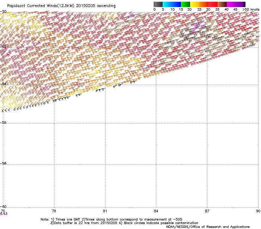Click the magenta 40-45 knots legend swatch
This screenshot has width=261, height=229.
(231, 4)
